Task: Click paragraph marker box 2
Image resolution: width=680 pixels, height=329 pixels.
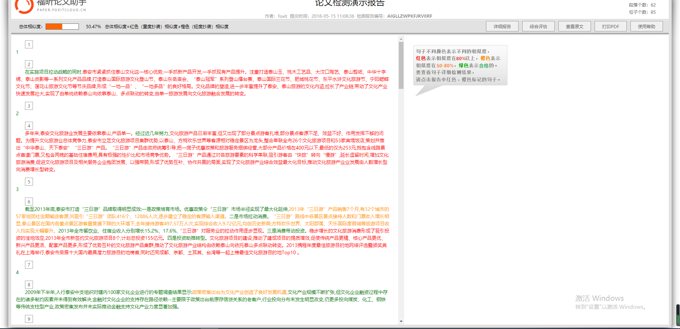Action: coord(29,64)
